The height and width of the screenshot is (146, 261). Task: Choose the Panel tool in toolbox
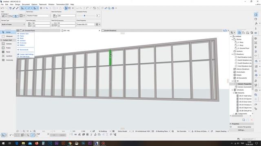8,52
